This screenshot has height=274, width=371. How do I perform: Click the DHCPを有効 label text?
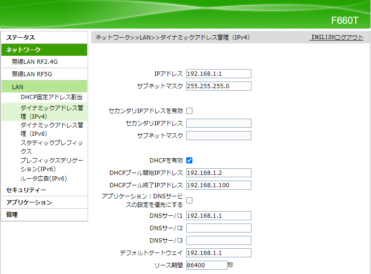166,160
